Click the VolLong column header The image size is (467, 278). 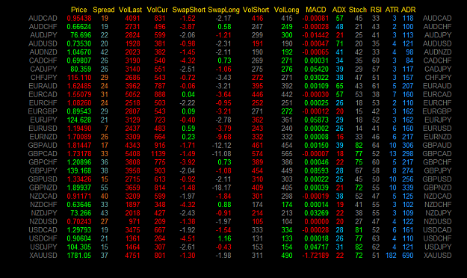click(x=286, y=10)
